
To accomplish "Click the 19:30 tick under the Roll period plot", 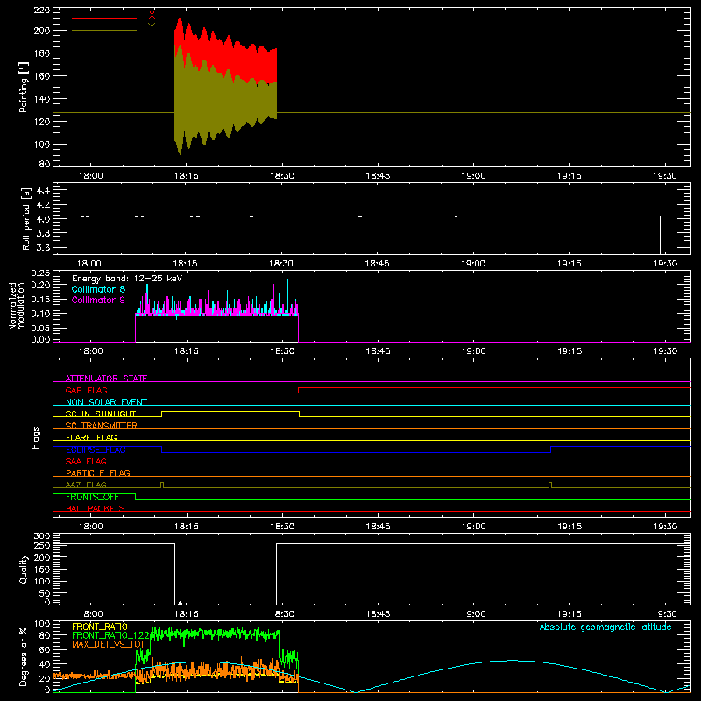I will point(665,264).
